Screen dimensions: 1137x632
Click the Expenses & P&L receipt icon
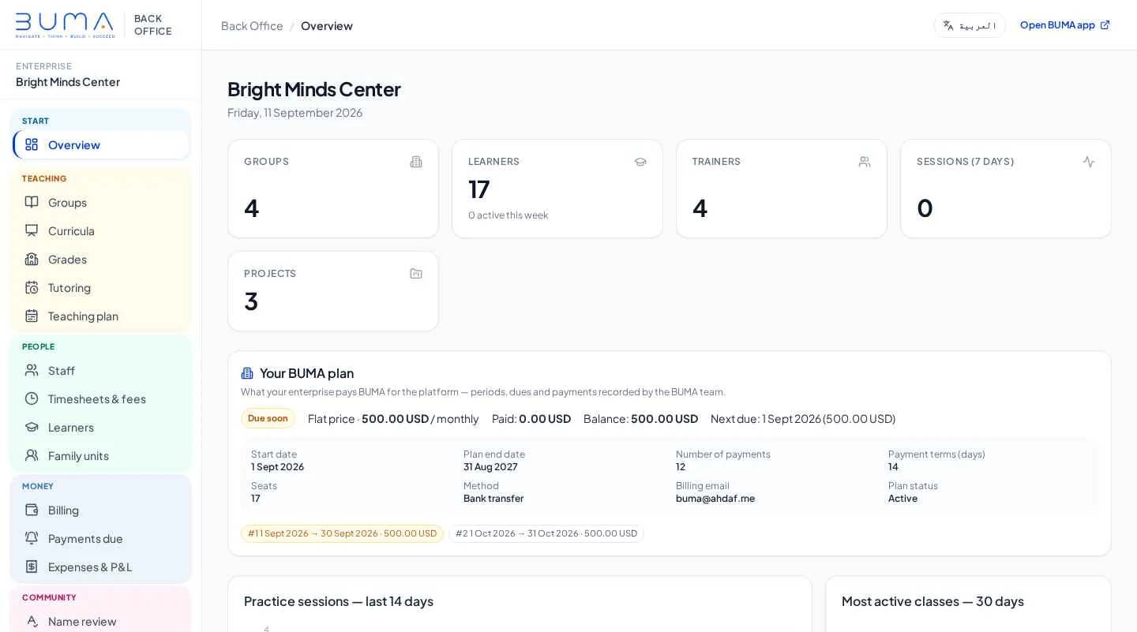click(32, 567)
